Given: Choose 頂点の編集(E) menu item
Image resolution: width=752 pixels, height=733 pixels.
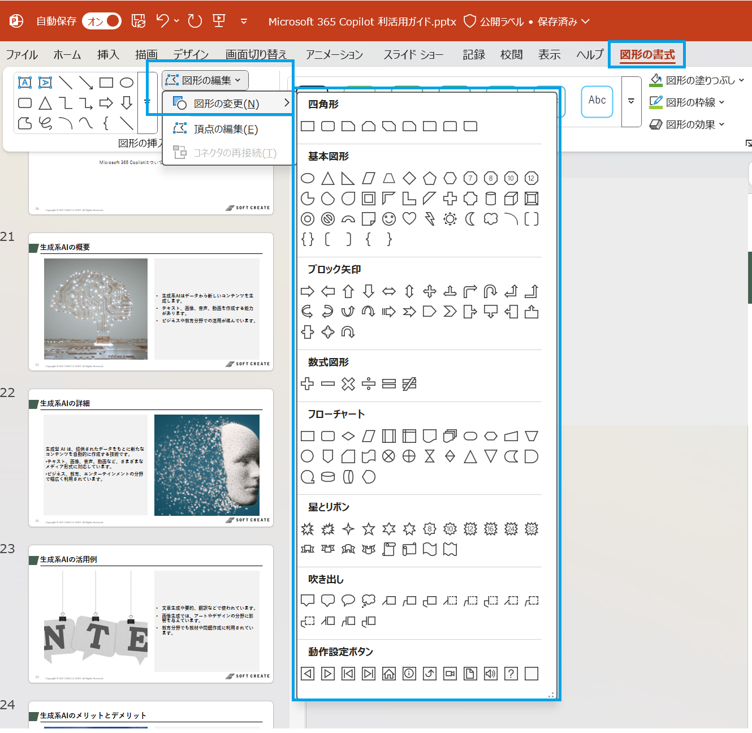Looking at the screenshot, I should click(x=228, y=129).
